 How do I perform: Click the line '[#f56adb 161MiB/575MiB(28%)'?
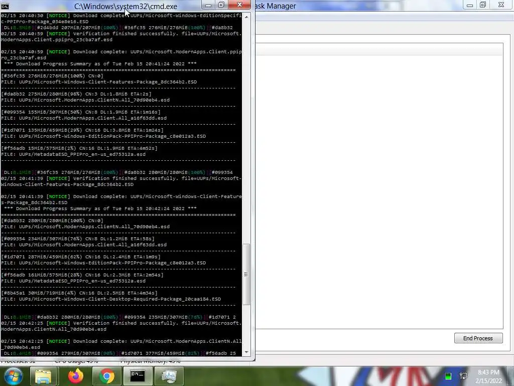83,275
